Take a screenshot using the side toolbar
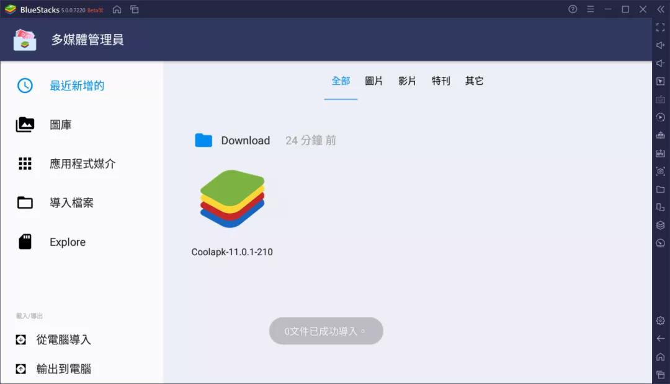670x384 pixels. (660, 170)
